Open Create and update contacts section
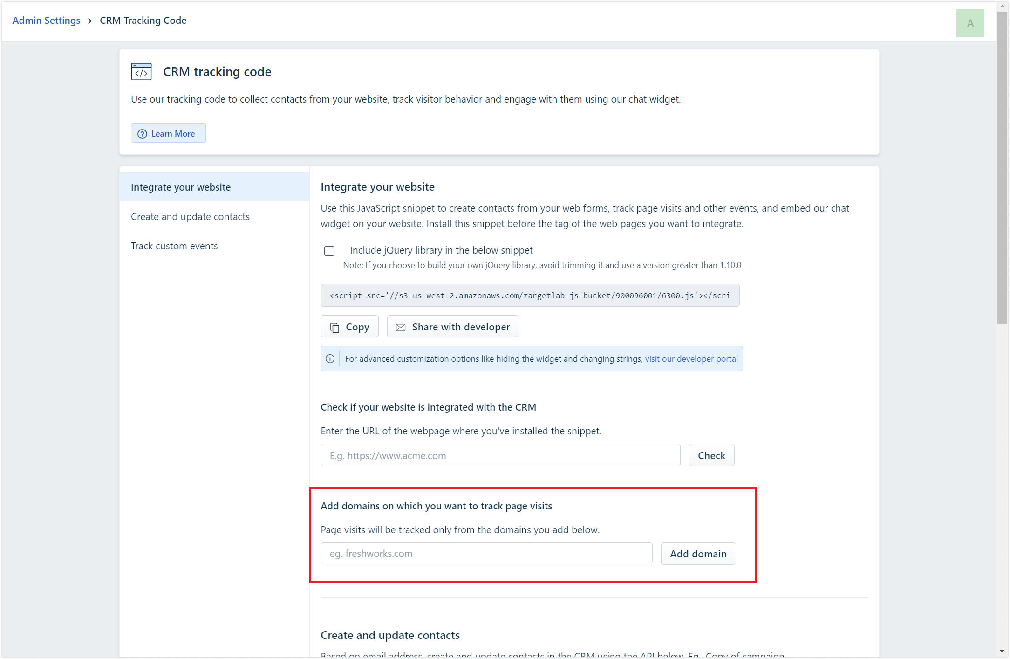Viewport: 1010px width, 659px height. click(190, 216)
